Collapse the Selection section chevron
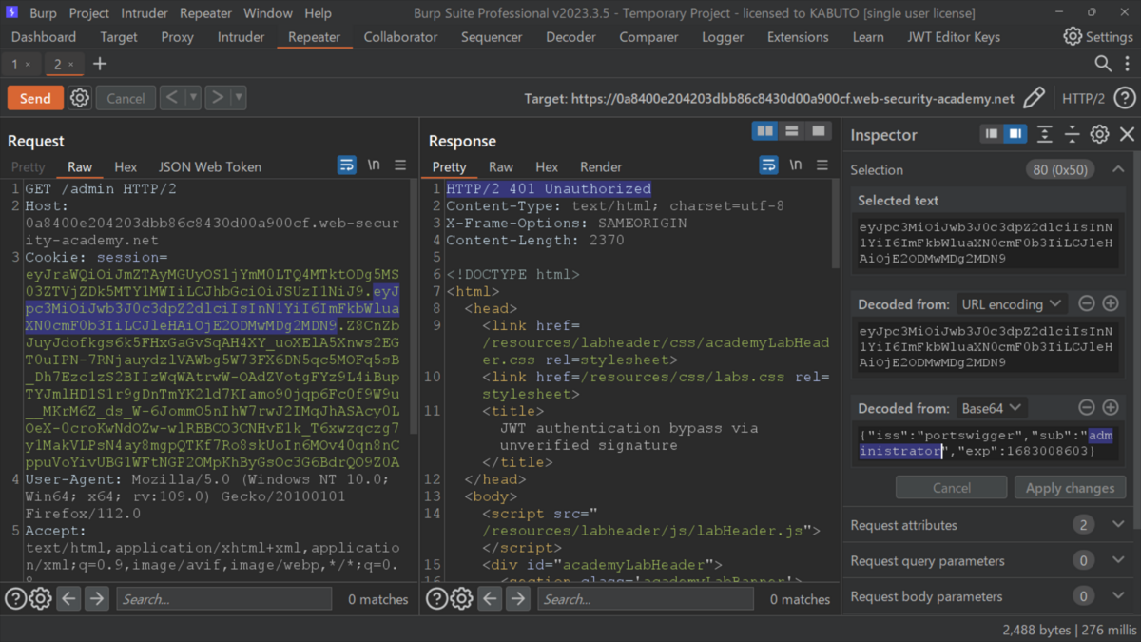 tap(1118, 170)
